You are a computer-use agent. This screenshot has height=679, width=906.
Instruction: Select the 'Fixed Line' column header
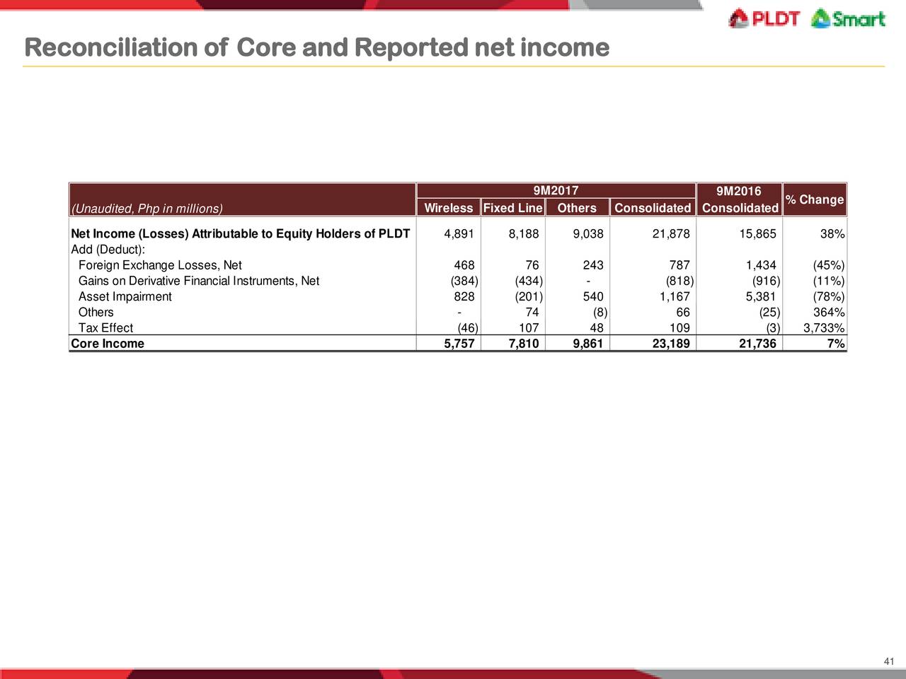(513, 208)
